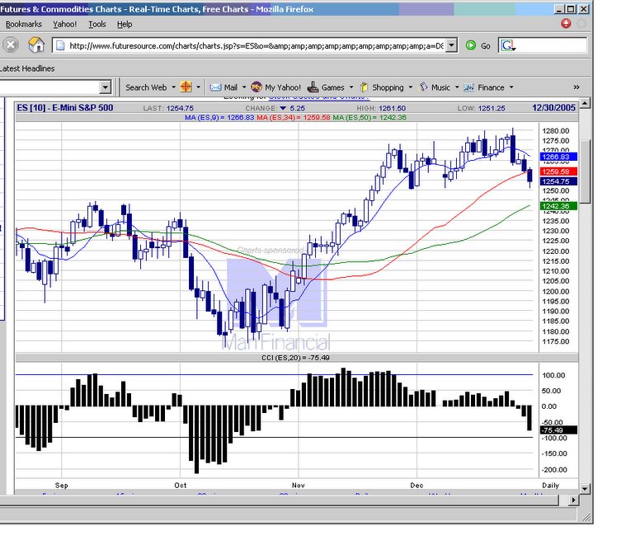Click the URL address field
626x535 pixels.
(x=256, y=45)
